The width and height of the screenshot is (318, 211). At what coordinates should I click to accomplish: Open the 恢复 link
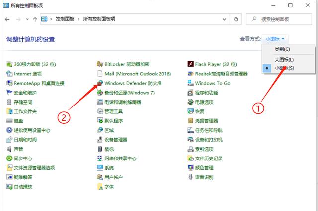[x=200, y=111]
